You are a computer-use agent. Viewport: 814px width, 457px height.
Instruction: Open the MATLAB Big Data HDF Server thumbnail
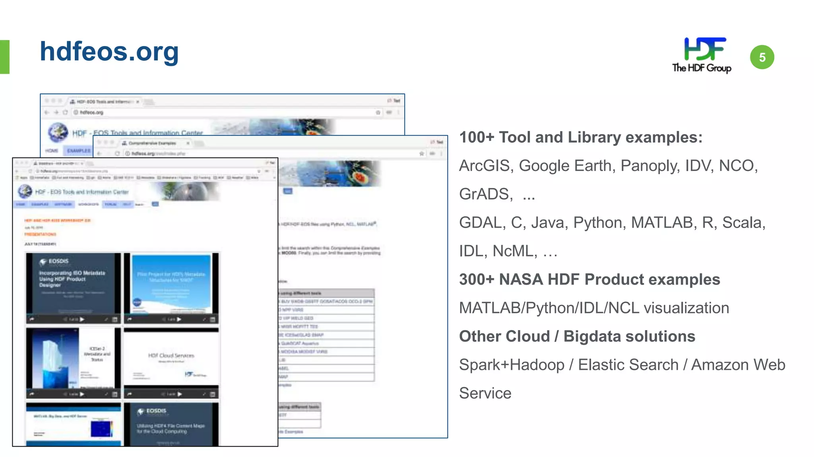click(73, 424)
